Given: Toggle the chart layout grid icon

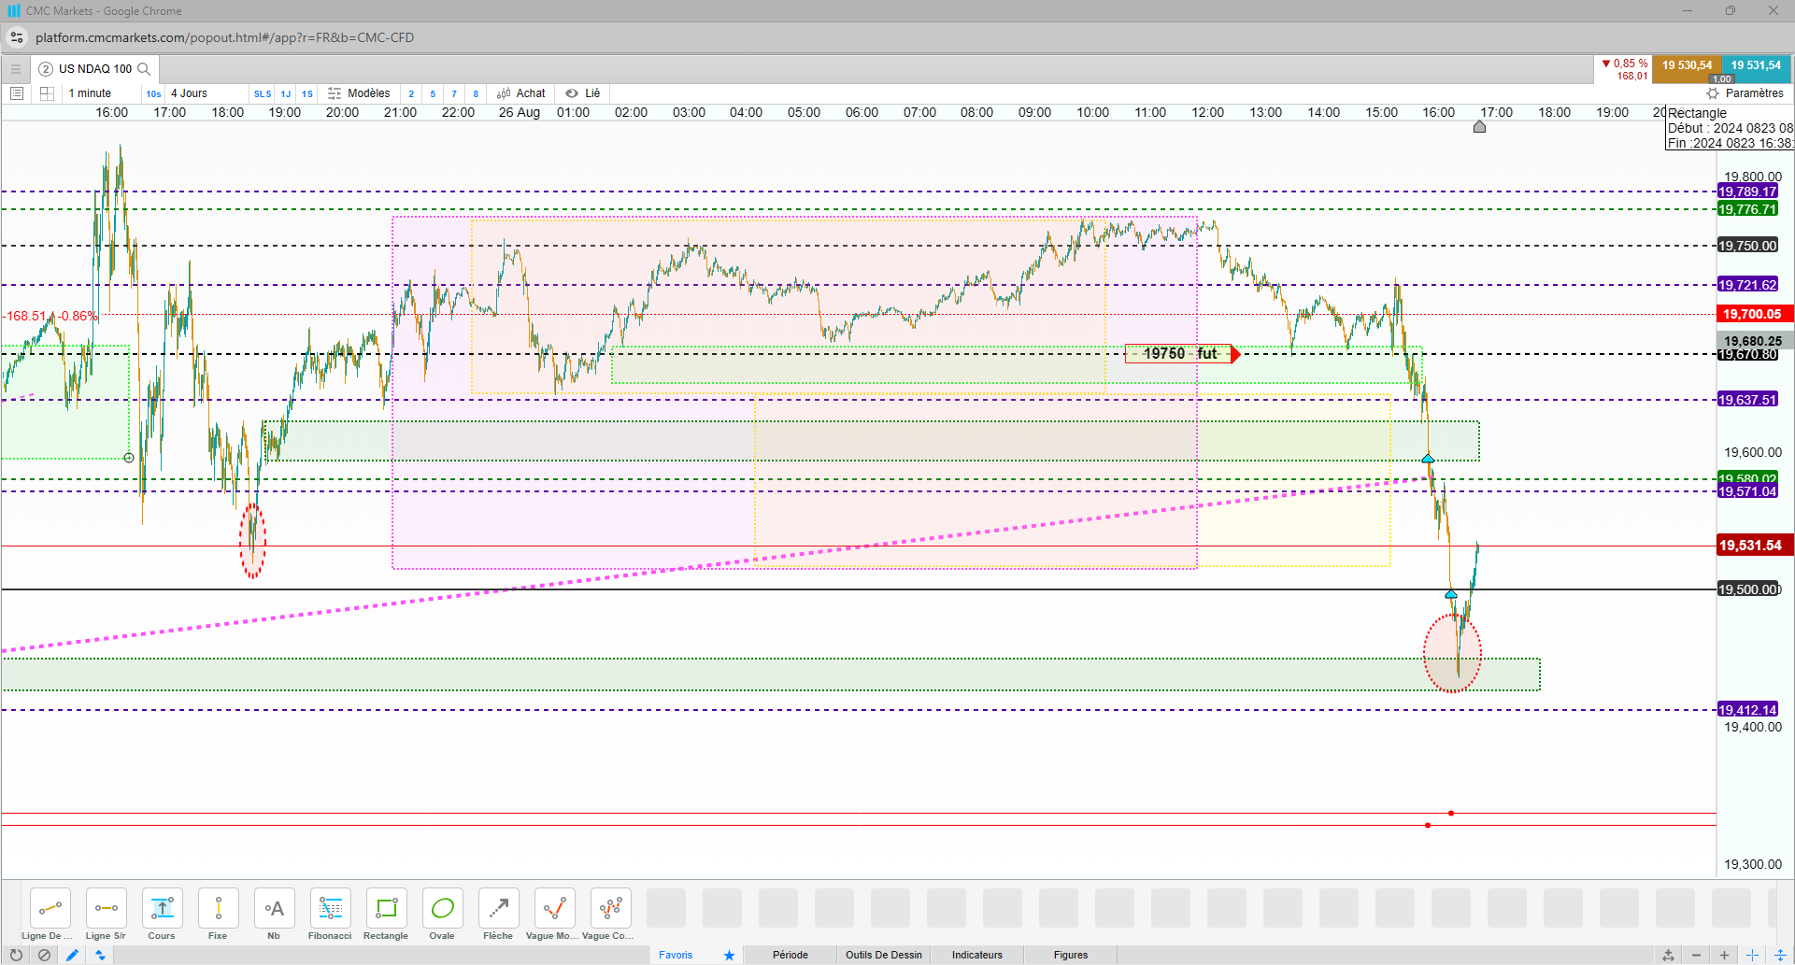Looking at the screenshot, I should click(x=47, y=93).
